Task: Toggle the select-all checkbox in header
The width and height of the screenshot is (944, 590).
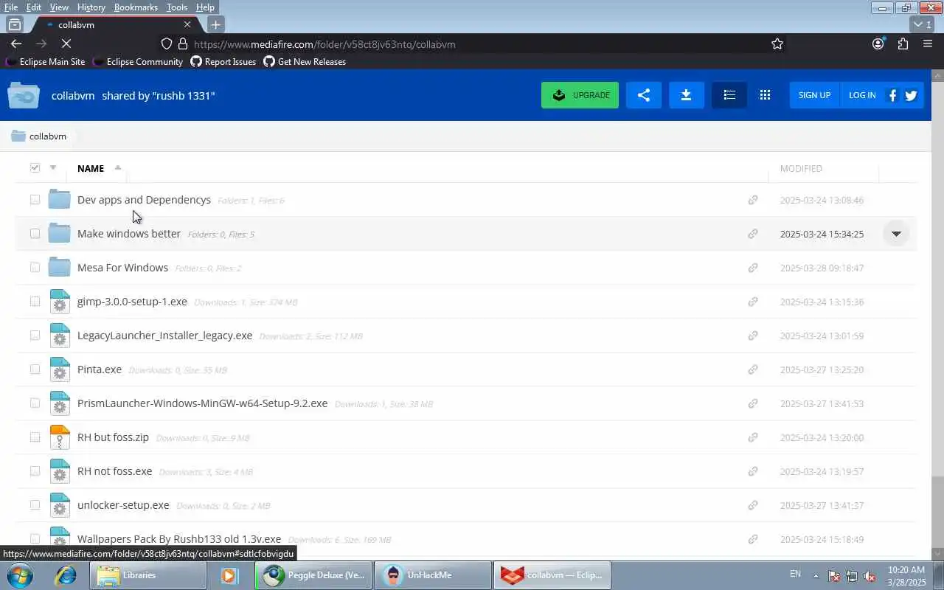Action: [x=35, y=168]
